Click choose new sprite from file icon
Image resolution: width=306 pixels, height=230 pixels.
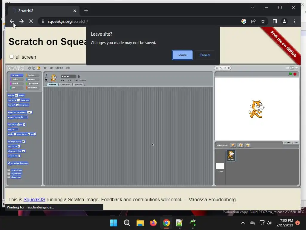[x=240, y=145]
